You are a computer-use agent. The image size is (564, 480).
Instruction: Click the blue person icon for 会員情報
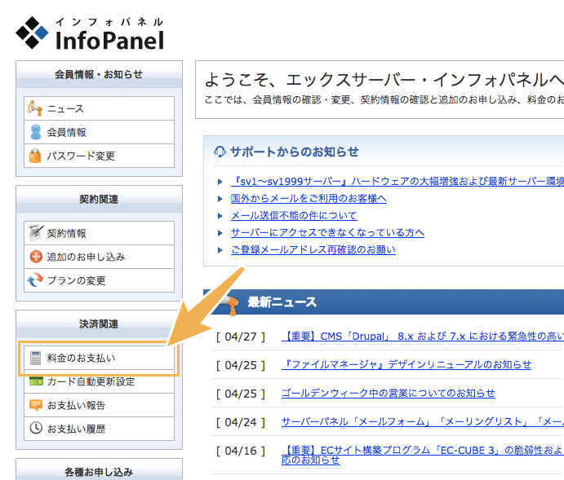[35, 132]
